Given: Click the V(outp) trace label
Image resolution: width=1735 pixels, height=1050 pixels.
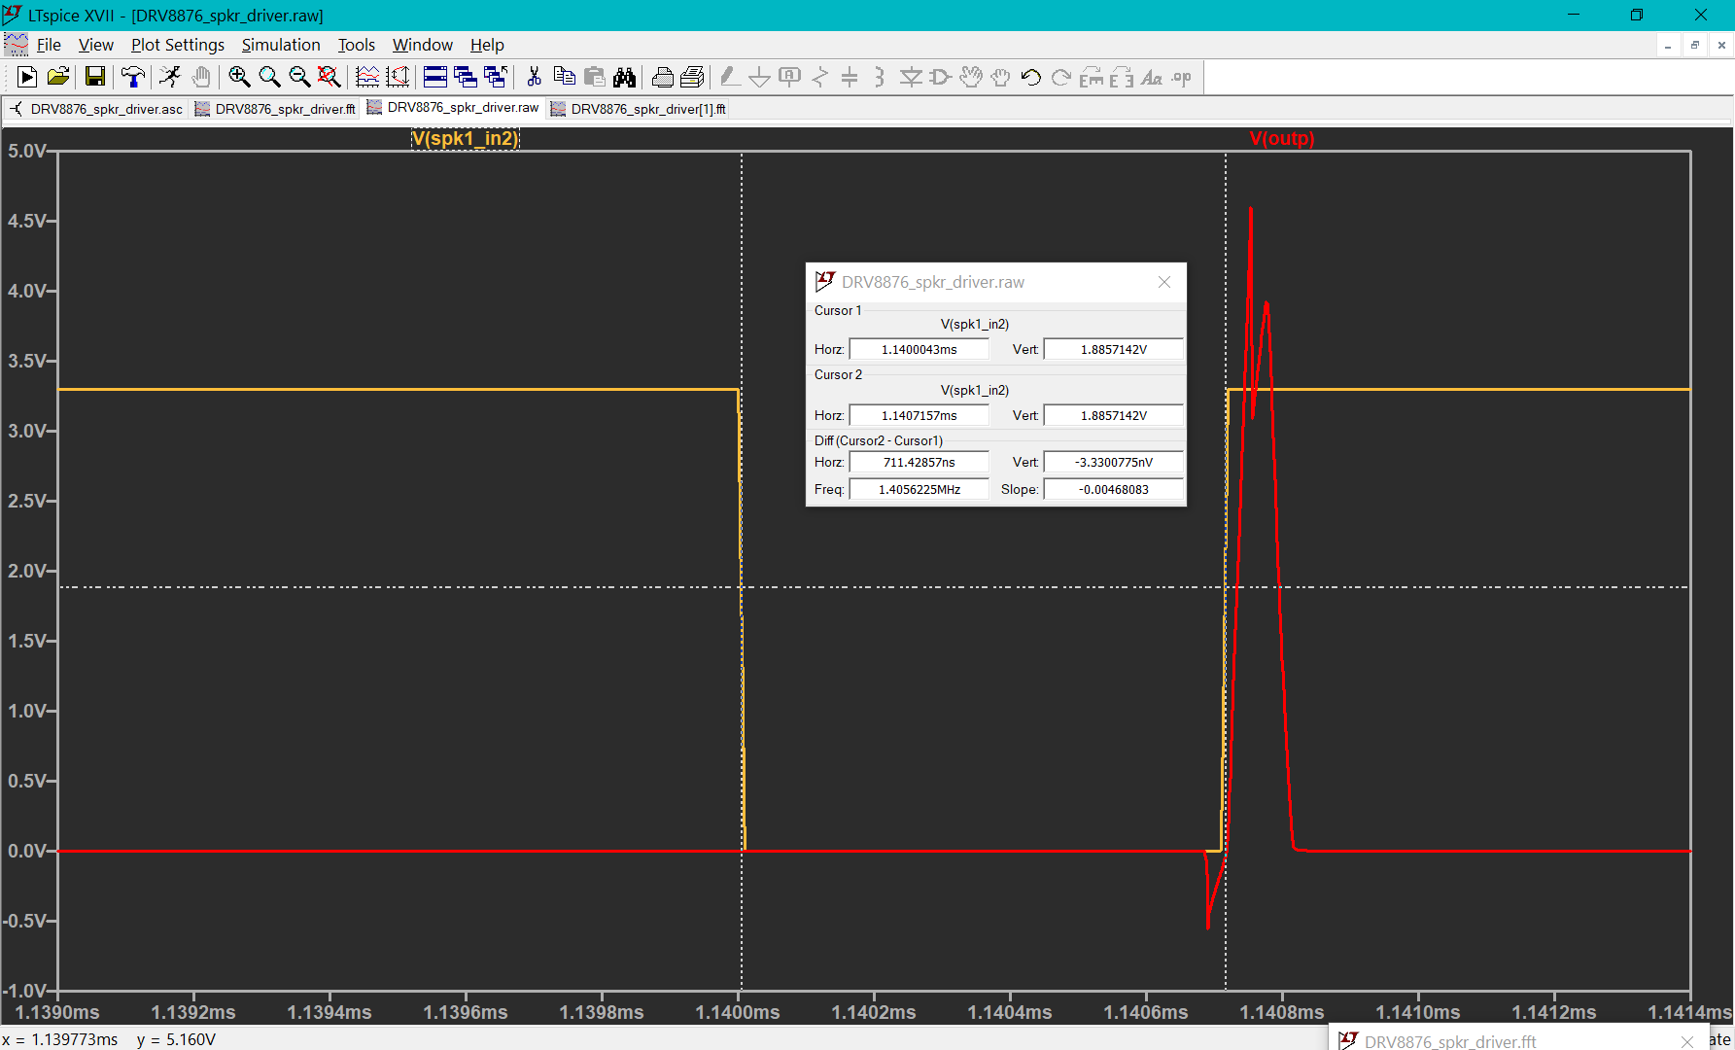Looking at the screenshot, I should click(x=1282, y=139).
